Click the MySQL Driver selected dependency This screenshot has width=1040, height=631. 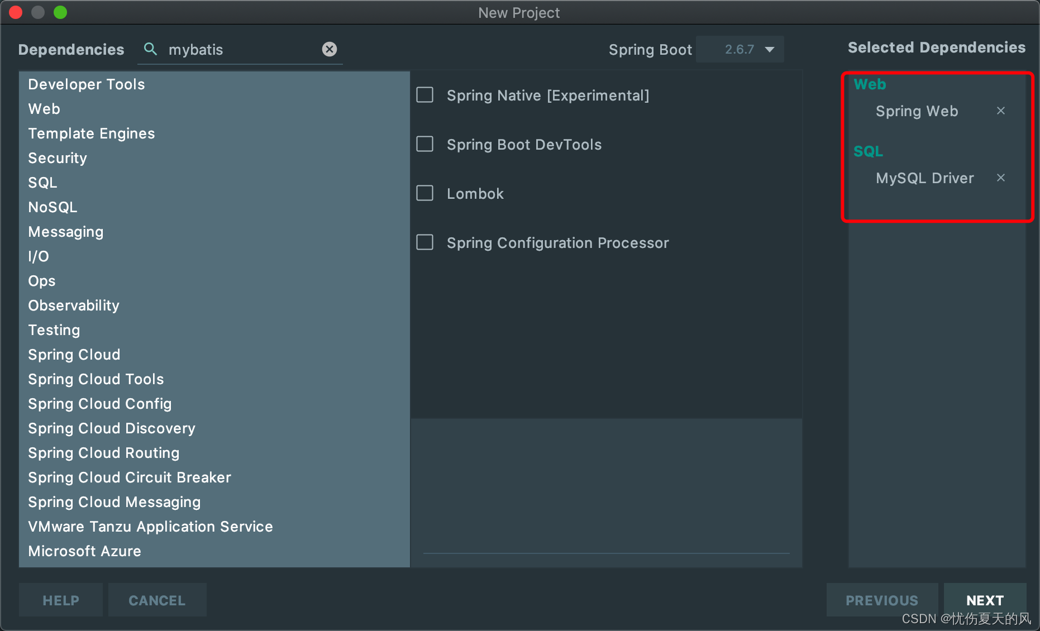pos(924,178)
